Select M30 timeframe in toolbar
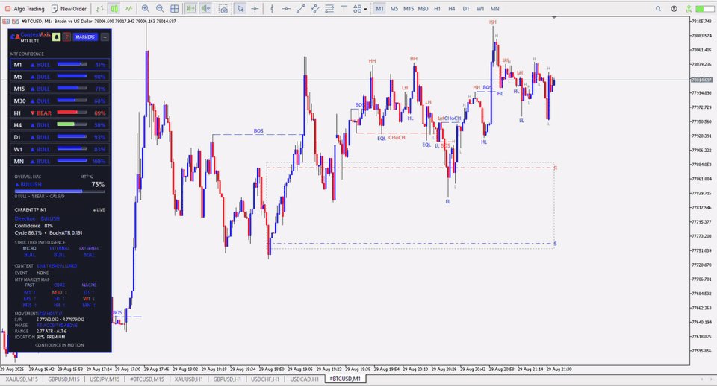 pyautogui.click(x=423, y=9)
